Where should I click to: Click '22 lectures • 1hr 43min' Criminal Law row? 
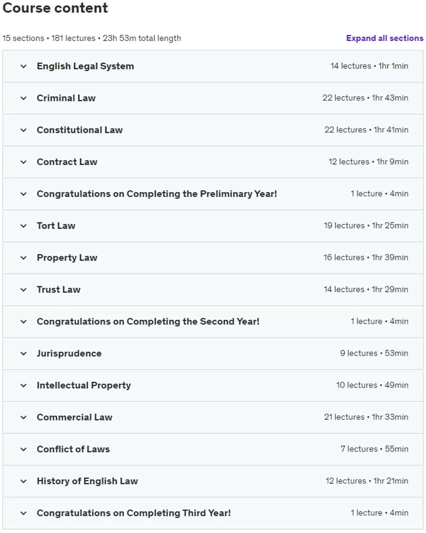click(x=365, y=98)
